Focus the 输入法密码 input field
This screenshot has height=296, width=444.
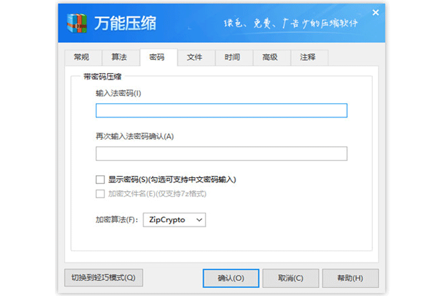221,111
